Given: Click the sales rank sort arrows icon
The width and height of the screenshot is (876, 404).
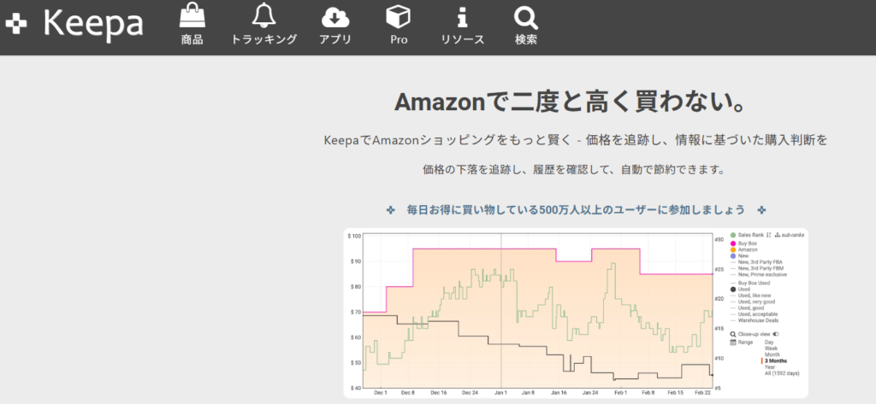Looking at the screenshot, I should [768, 235].
